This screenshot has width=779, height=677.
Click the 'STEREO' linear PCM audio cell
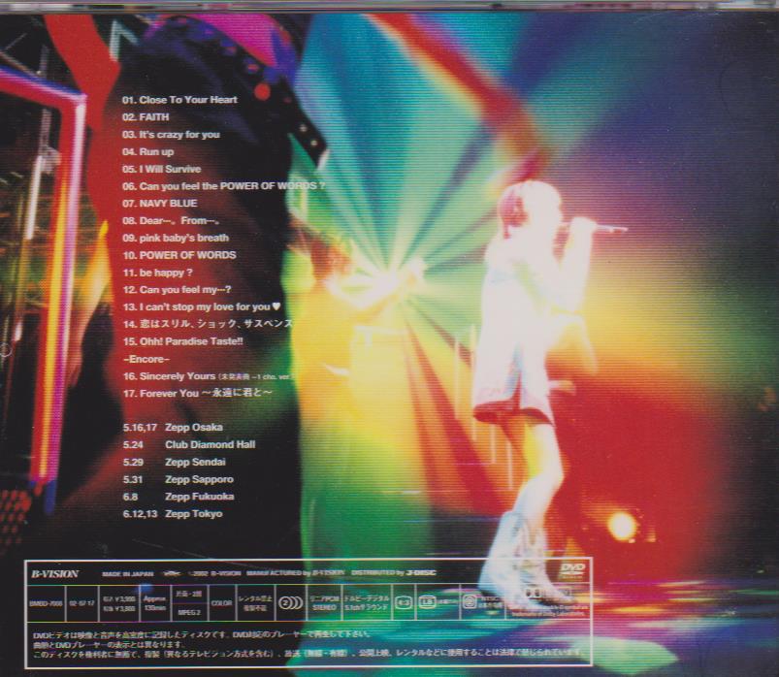click(x=324, y=603)
